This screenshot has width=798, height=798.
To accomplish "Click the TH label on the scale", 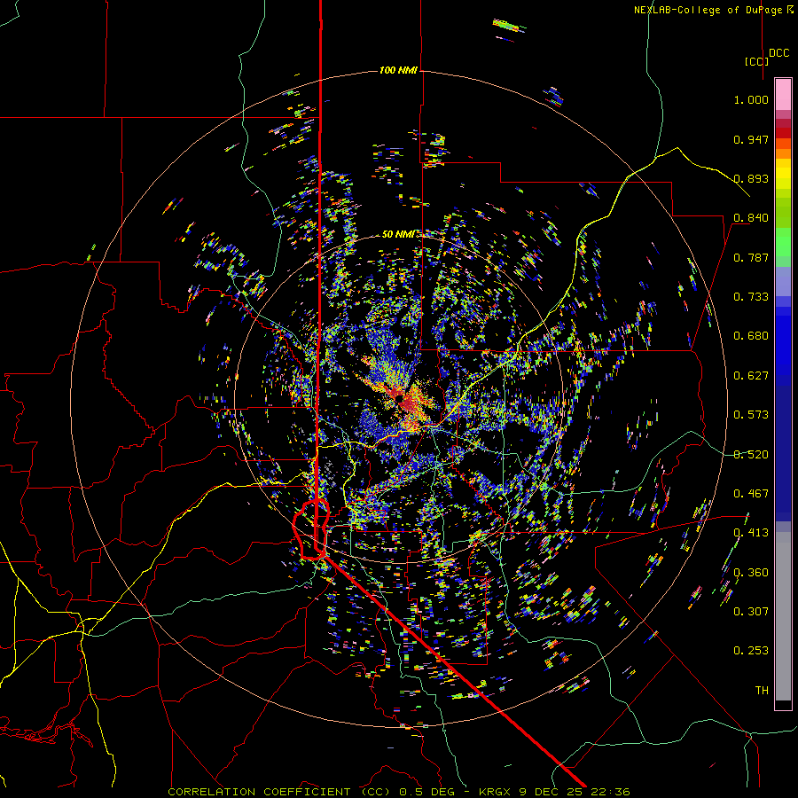I will 762,691.
